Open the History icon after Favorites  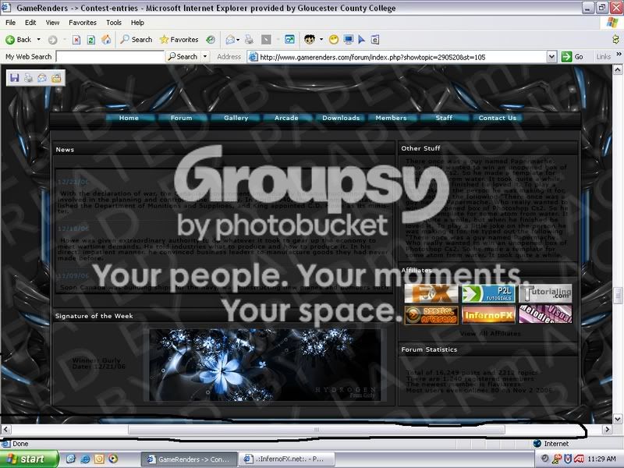(211, 40)
